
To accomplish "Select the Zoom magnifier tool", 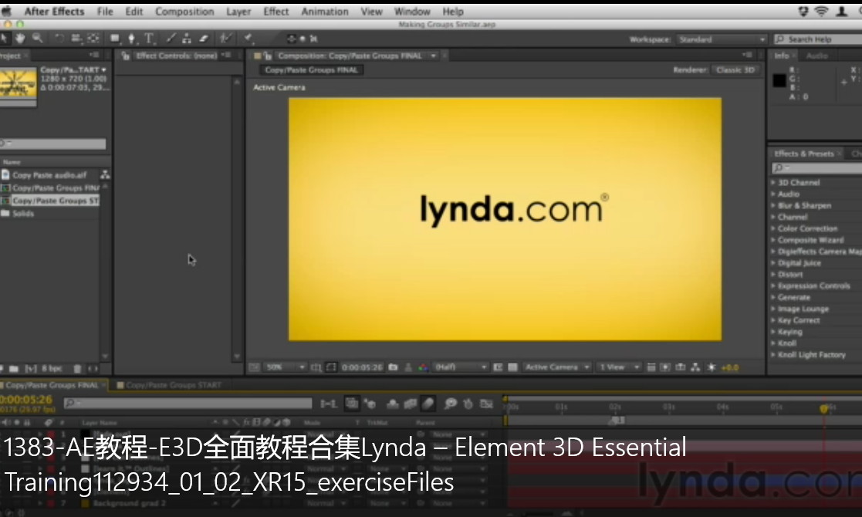I will point(37,39).
